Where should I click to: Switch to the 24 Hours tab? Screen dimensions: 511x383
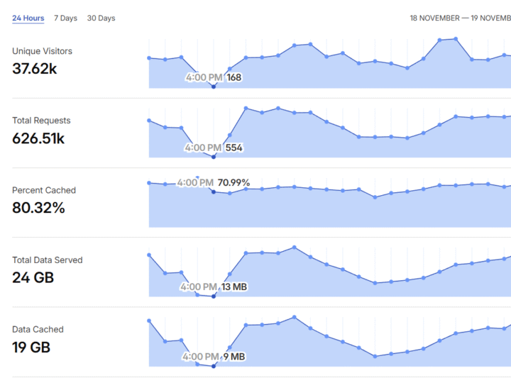28,18
